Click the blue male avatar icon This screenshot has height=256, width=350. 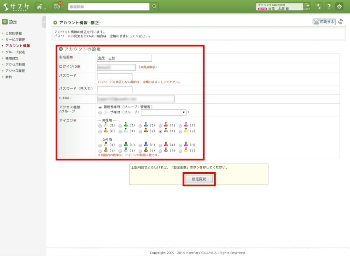tap(146, 125)
